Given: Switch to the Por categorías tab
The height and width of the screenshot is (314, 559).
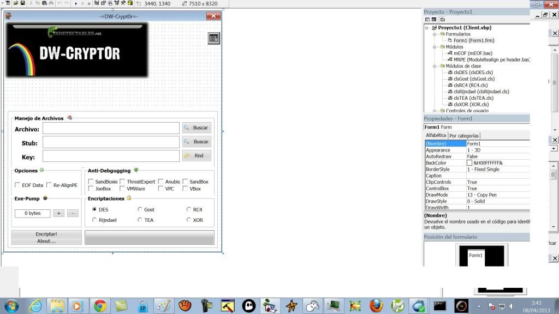Looking at the screenshot, I should (x=464, y=136).
